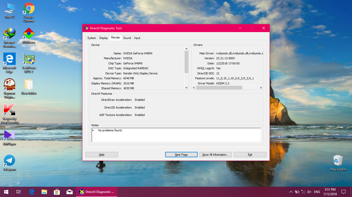Click Drivers panel scroll-left arrow
Viewport: 352px width, 197px height.
(x=194, y=88)
